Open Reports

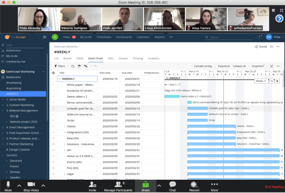click(160, 37)
